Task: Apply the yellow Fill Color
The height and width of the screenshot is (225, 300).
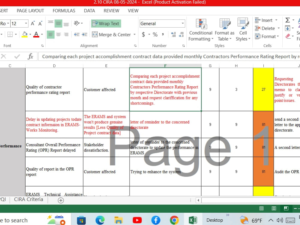Action: click(x=25, y=34)
